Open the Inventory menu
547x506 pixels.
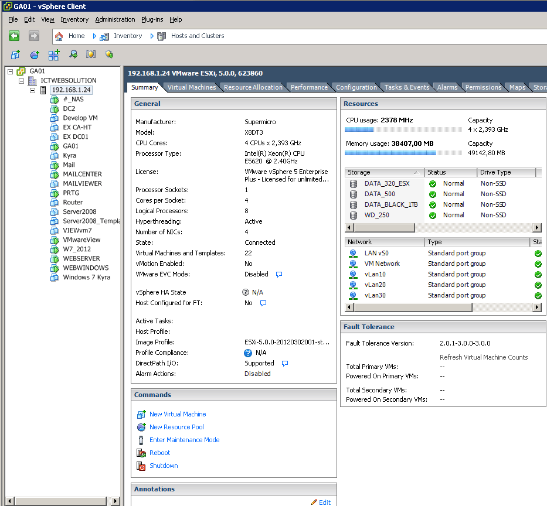click(74, 19)
